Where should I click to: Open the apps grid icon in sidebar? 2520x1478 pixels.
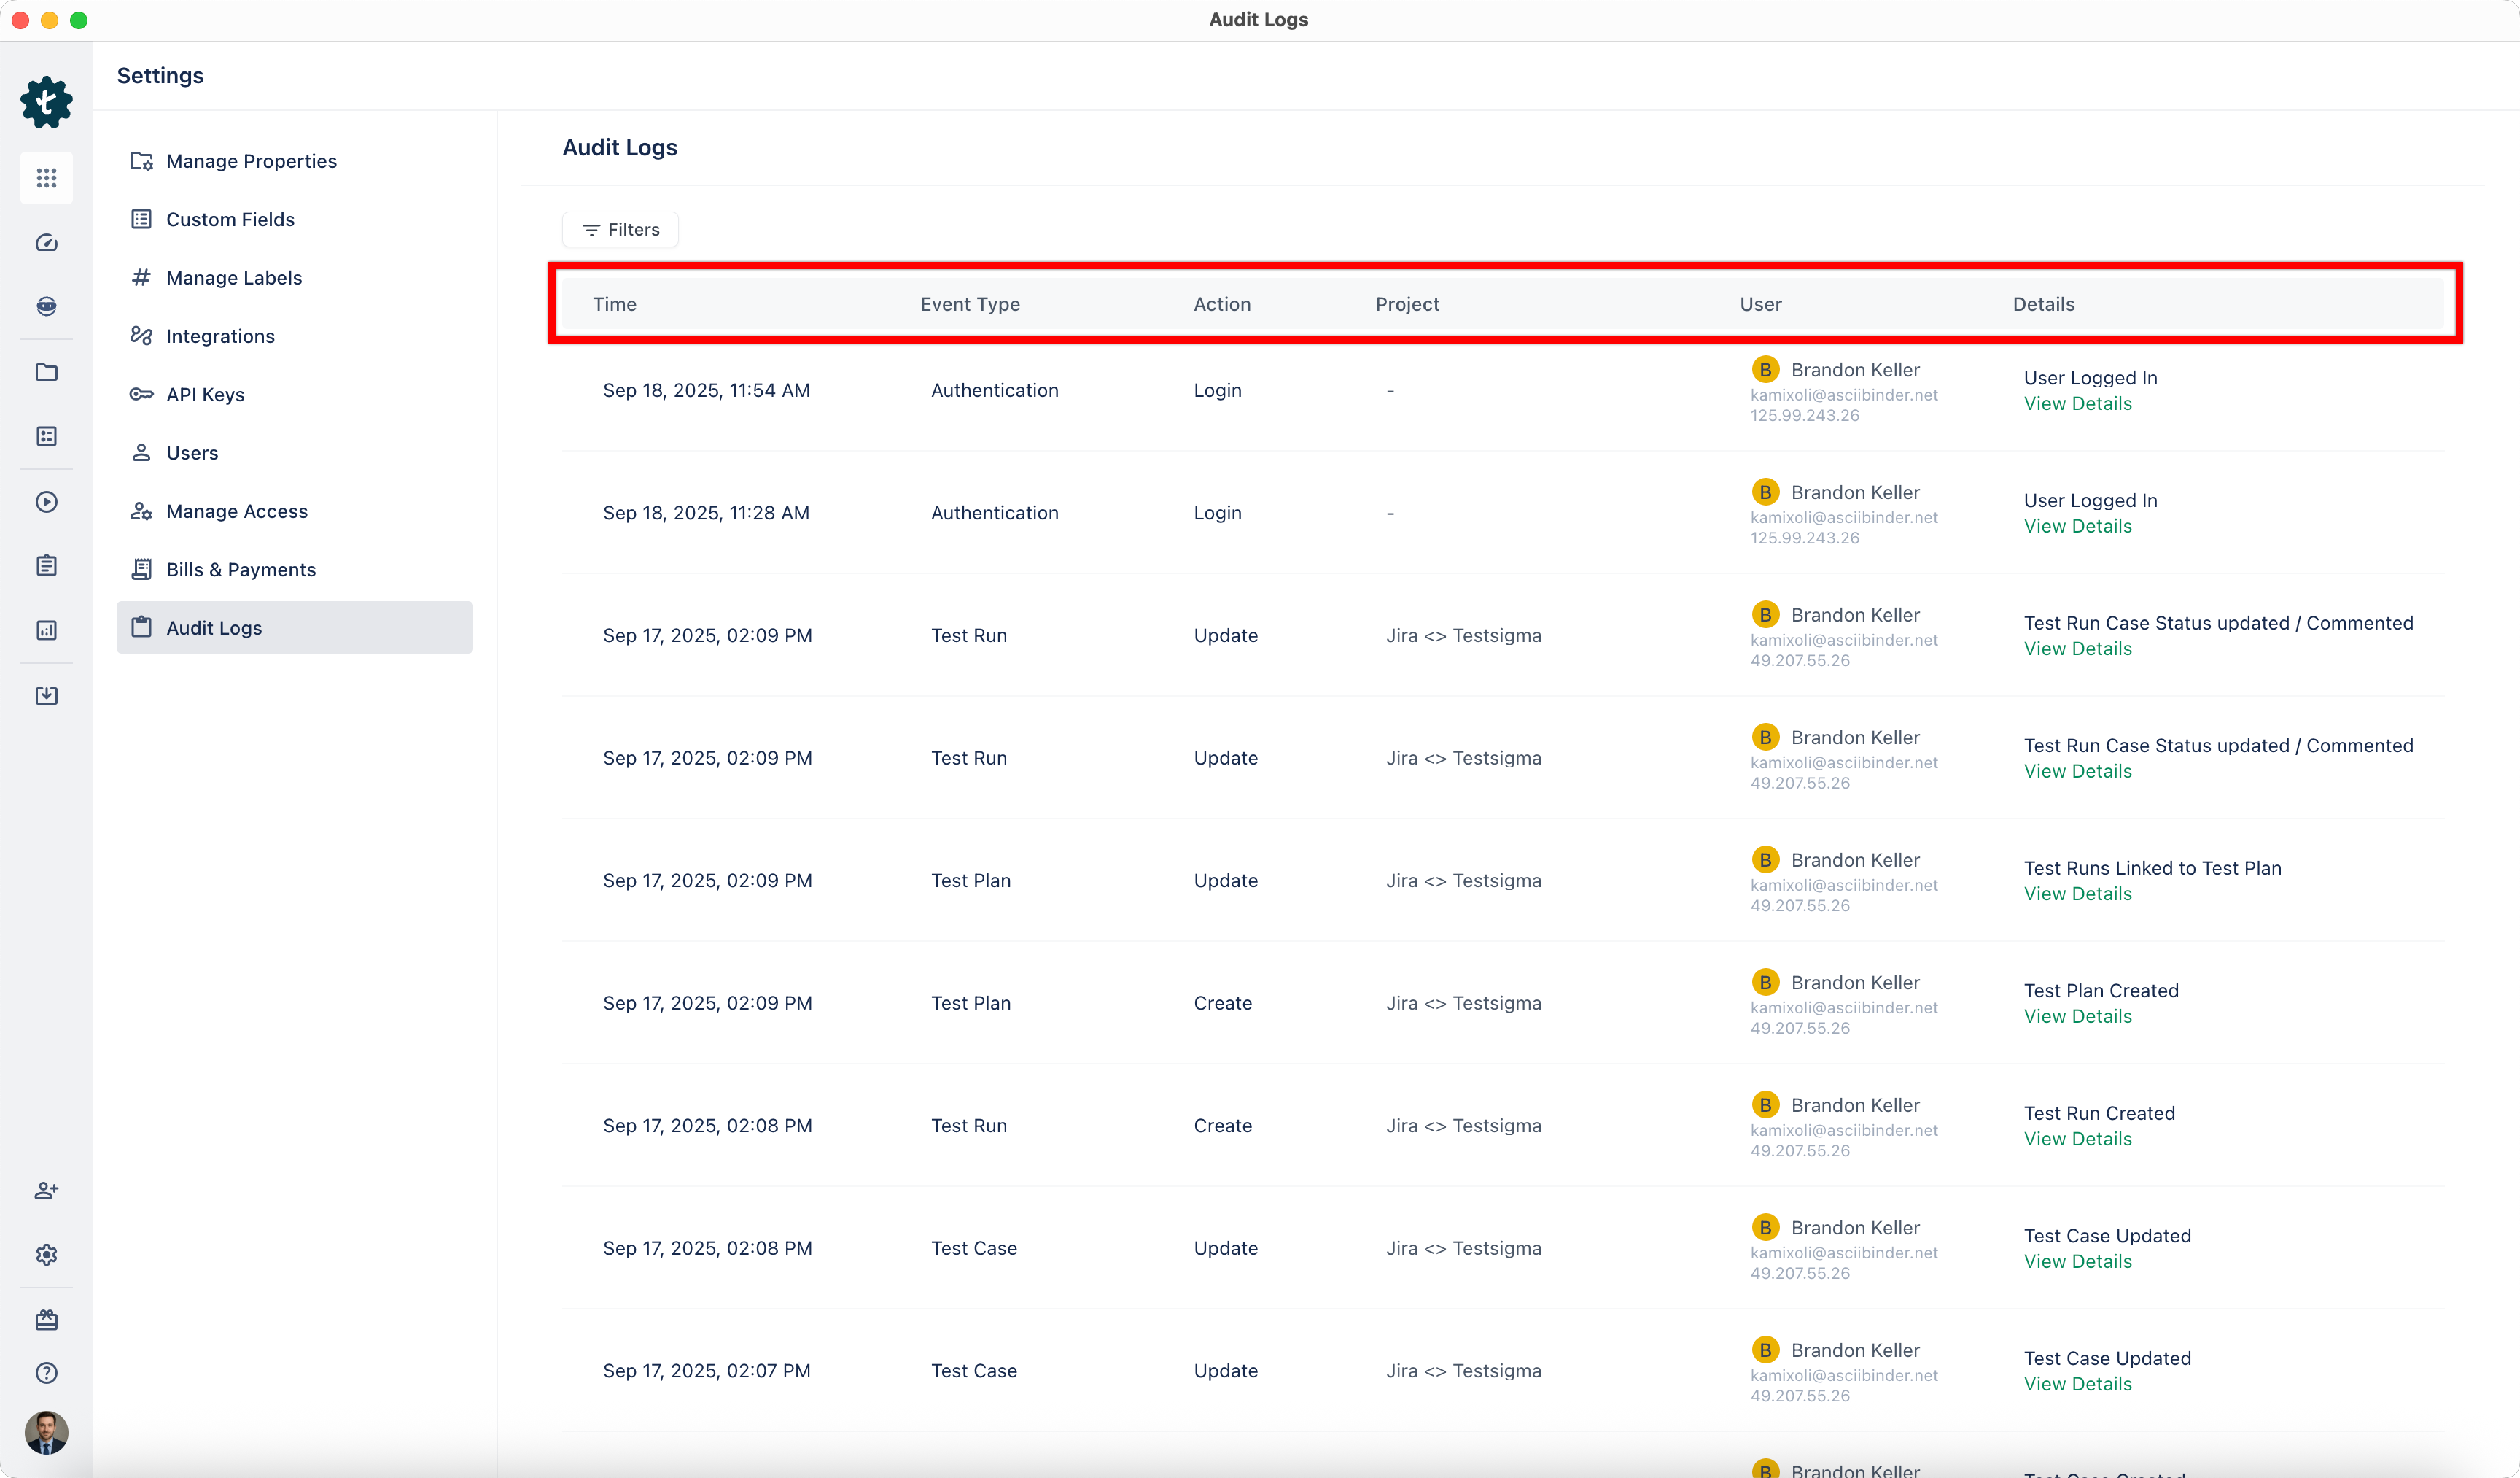[x=46, y=178]
